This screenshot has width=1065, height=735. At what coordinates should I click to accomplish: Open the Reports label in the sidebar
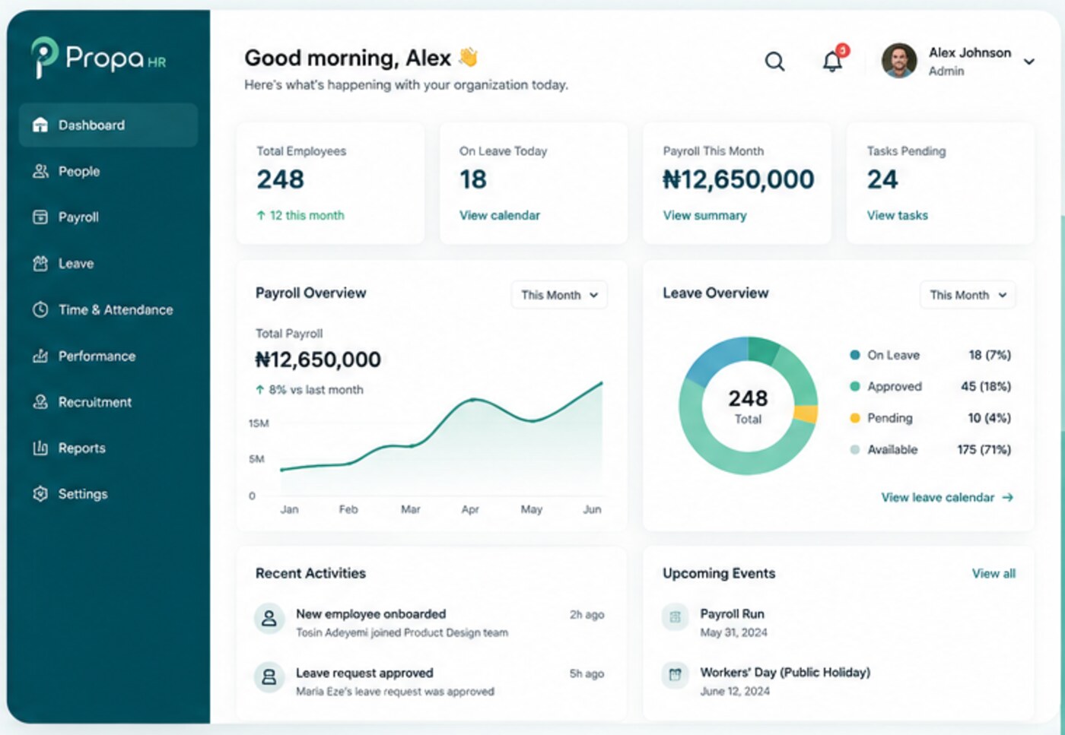pos(82,448)
